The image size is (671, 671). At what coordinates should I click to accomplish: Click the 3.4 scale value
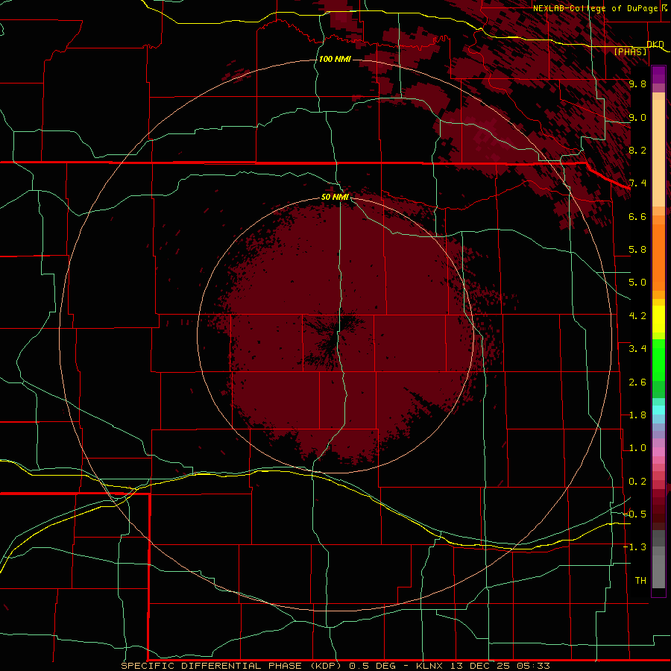click(x=637, y=349)
